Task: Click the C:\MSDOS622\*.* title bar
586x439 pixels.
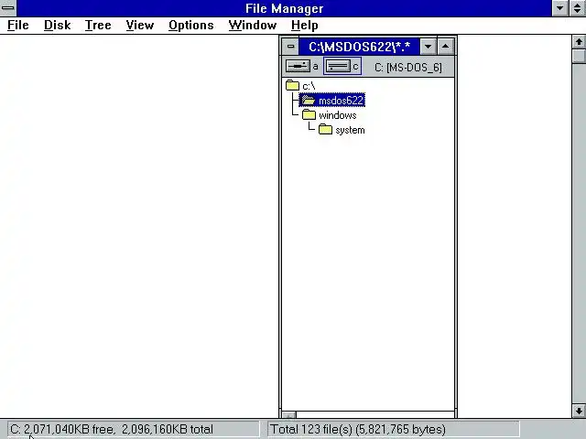Action: pyautogui.click(x=359, y=47)
